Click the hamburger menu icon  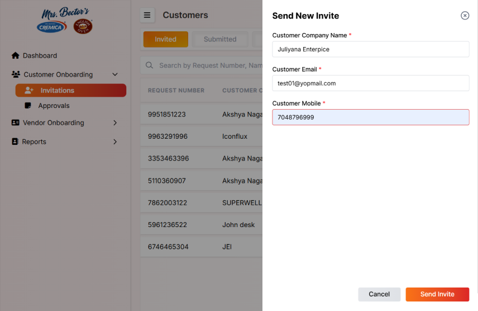[147, 16]
